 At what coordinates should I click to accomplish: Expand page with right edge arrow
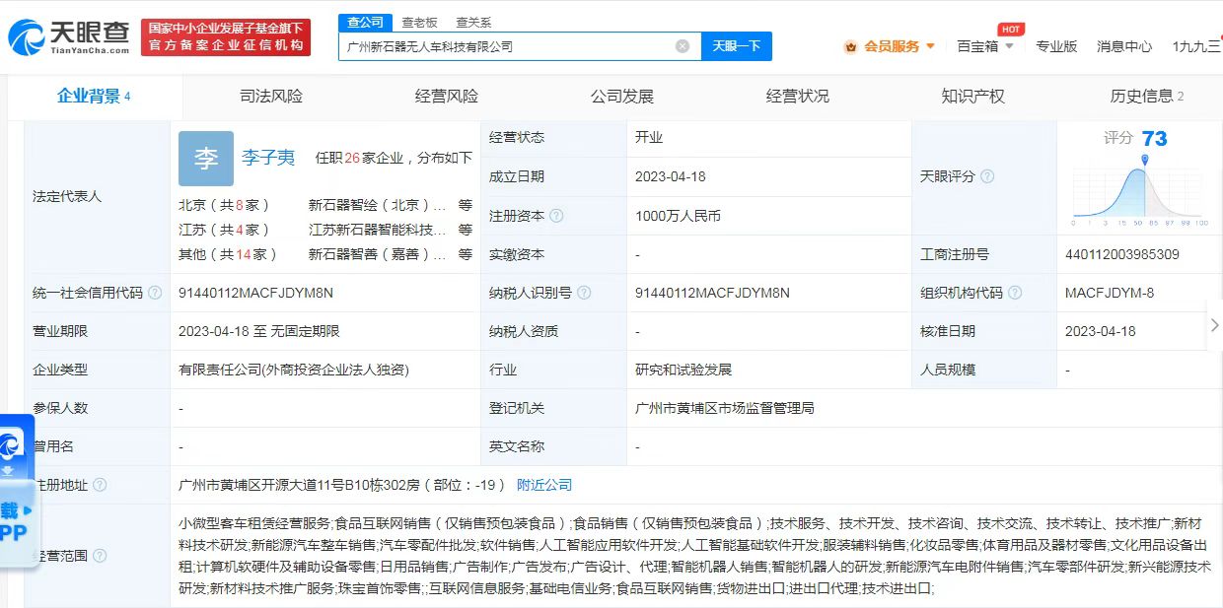tap(1214, 325)
